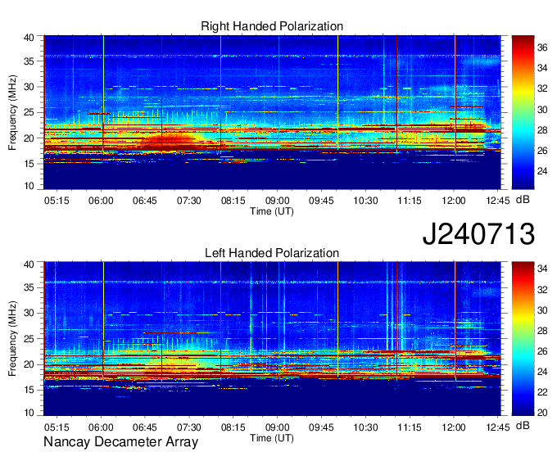Click the 'Time (UT)' label under top plot
The width and height of the screenshot is (557, 452).
click(272, 211)
